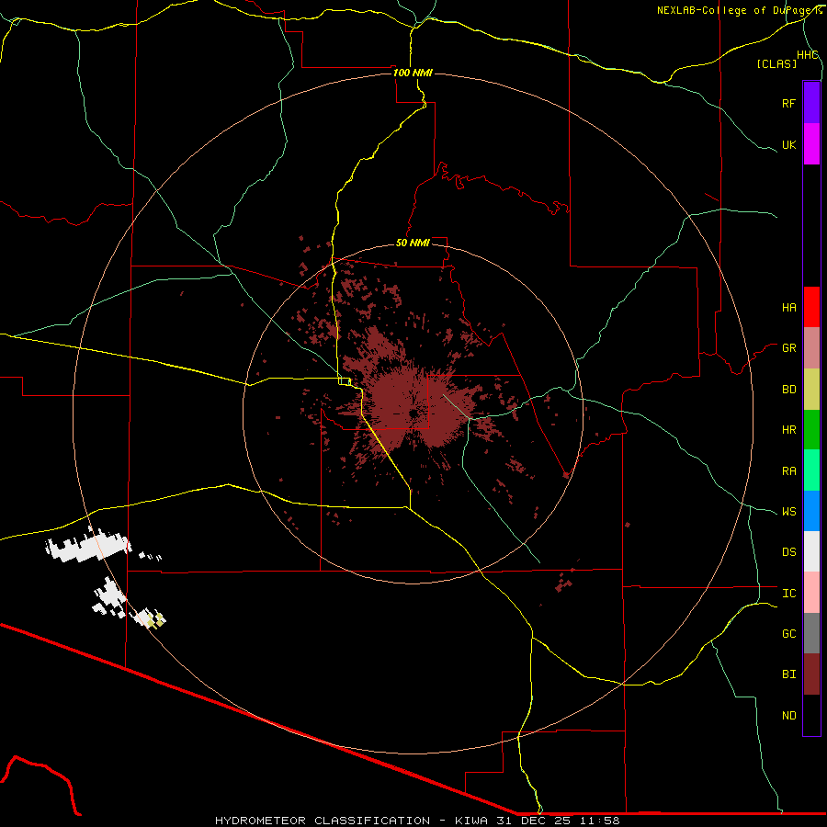Click the "UK" legend label

pos(788,144)
